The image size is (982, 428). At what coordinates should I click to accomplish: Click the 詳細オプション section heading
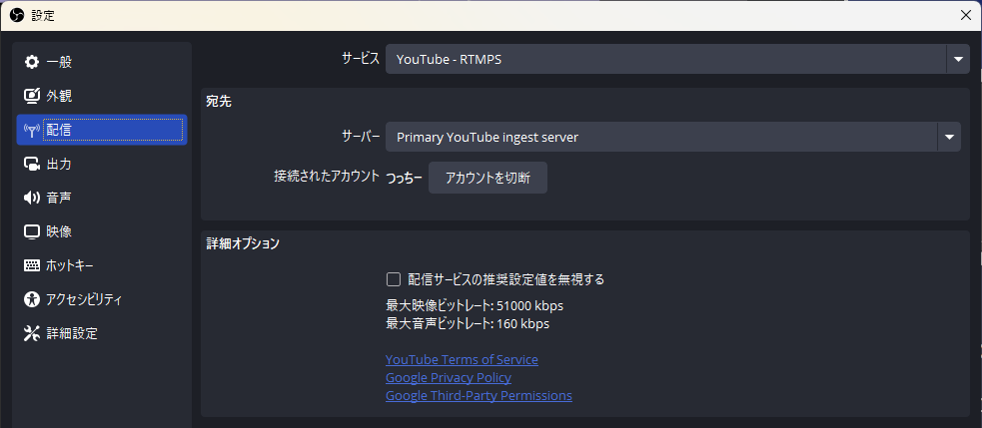pyautogui.click(x=243, y=244)
